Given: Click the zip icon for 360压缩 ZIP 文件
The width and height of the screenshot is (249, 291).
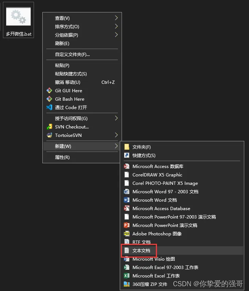Looking at the screenshot, I should (x=127, y=284).
